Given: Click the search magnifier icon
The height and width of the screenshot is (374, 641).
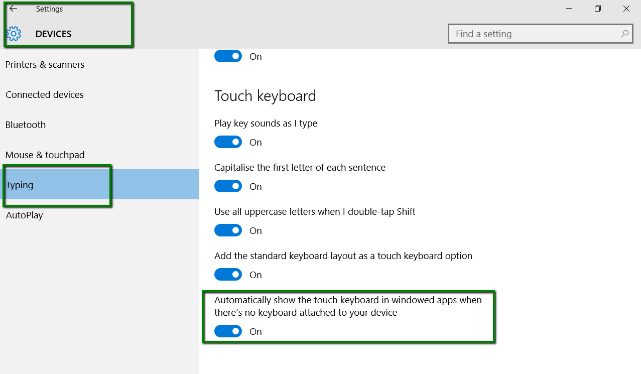Looking at the screenshot, I should tap(624, 34).
